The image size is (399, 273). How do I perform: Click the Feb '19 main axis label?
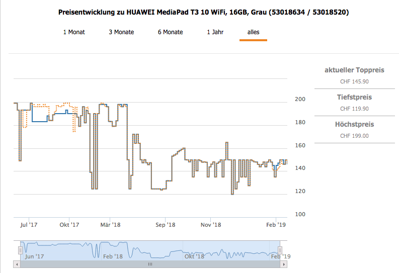pyautogui.click(x=276, y=225)
